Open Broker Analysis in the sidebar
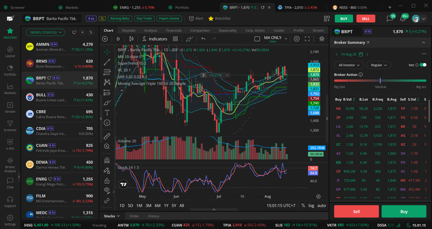Viewport: 432px width, 229px height. tap(10, 165)
